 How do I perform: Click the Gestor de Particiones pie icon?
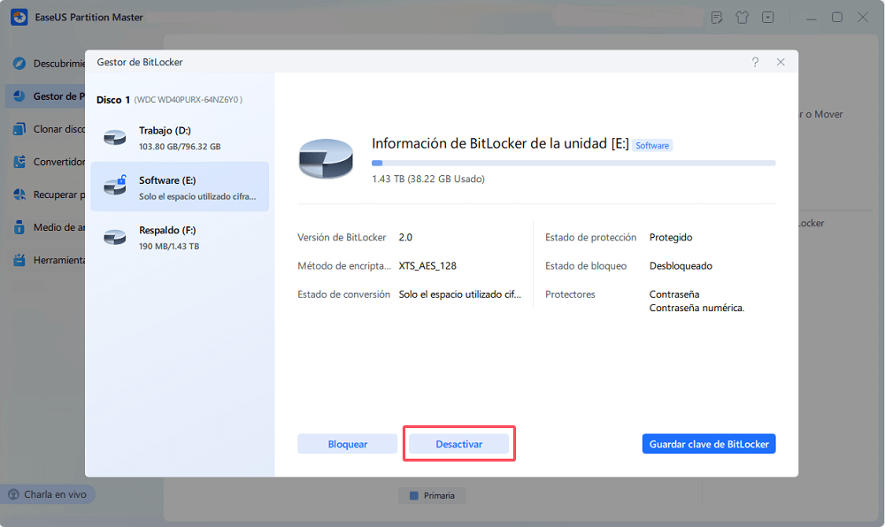(x=19, y=95)
